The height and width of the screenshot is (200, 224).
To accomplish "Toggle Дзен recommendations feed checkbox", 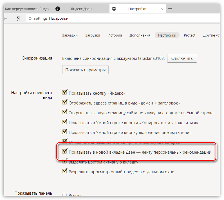I will [64, 151].
